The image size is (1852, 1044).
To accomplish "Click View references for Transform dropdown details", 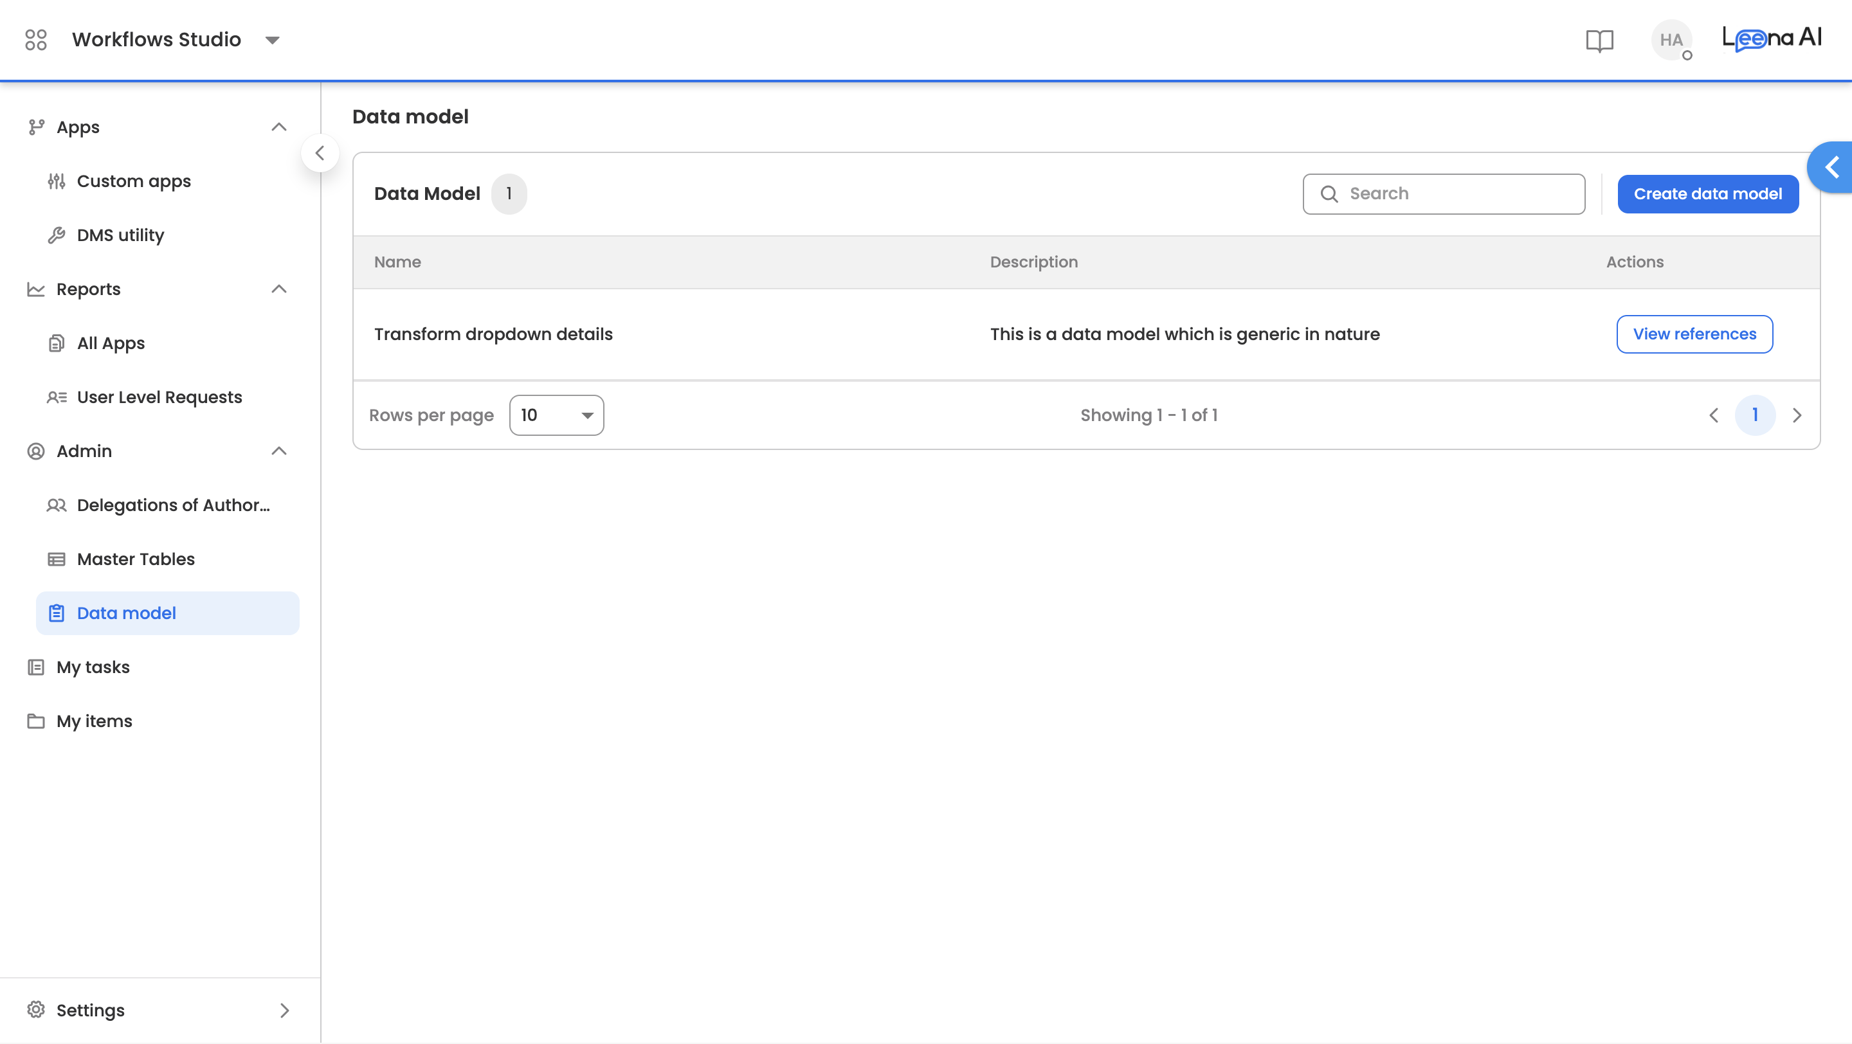I will (x=1694, y=334).
